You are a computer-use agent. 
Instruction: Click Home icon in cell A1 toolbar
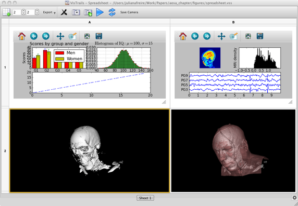point(22,36)
